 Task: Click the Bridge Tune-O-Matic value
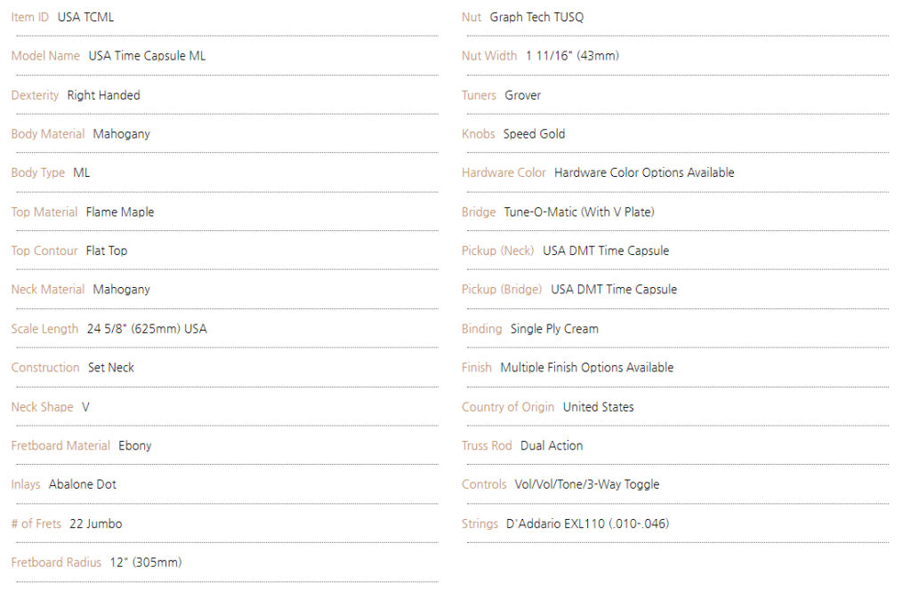pyautogui.click(x=578, y=212)
